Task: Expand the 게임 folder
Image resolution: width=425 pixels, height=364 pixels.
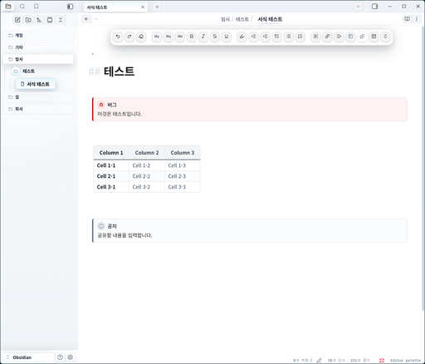Action: pyautogui.click(x=38, y=36)
